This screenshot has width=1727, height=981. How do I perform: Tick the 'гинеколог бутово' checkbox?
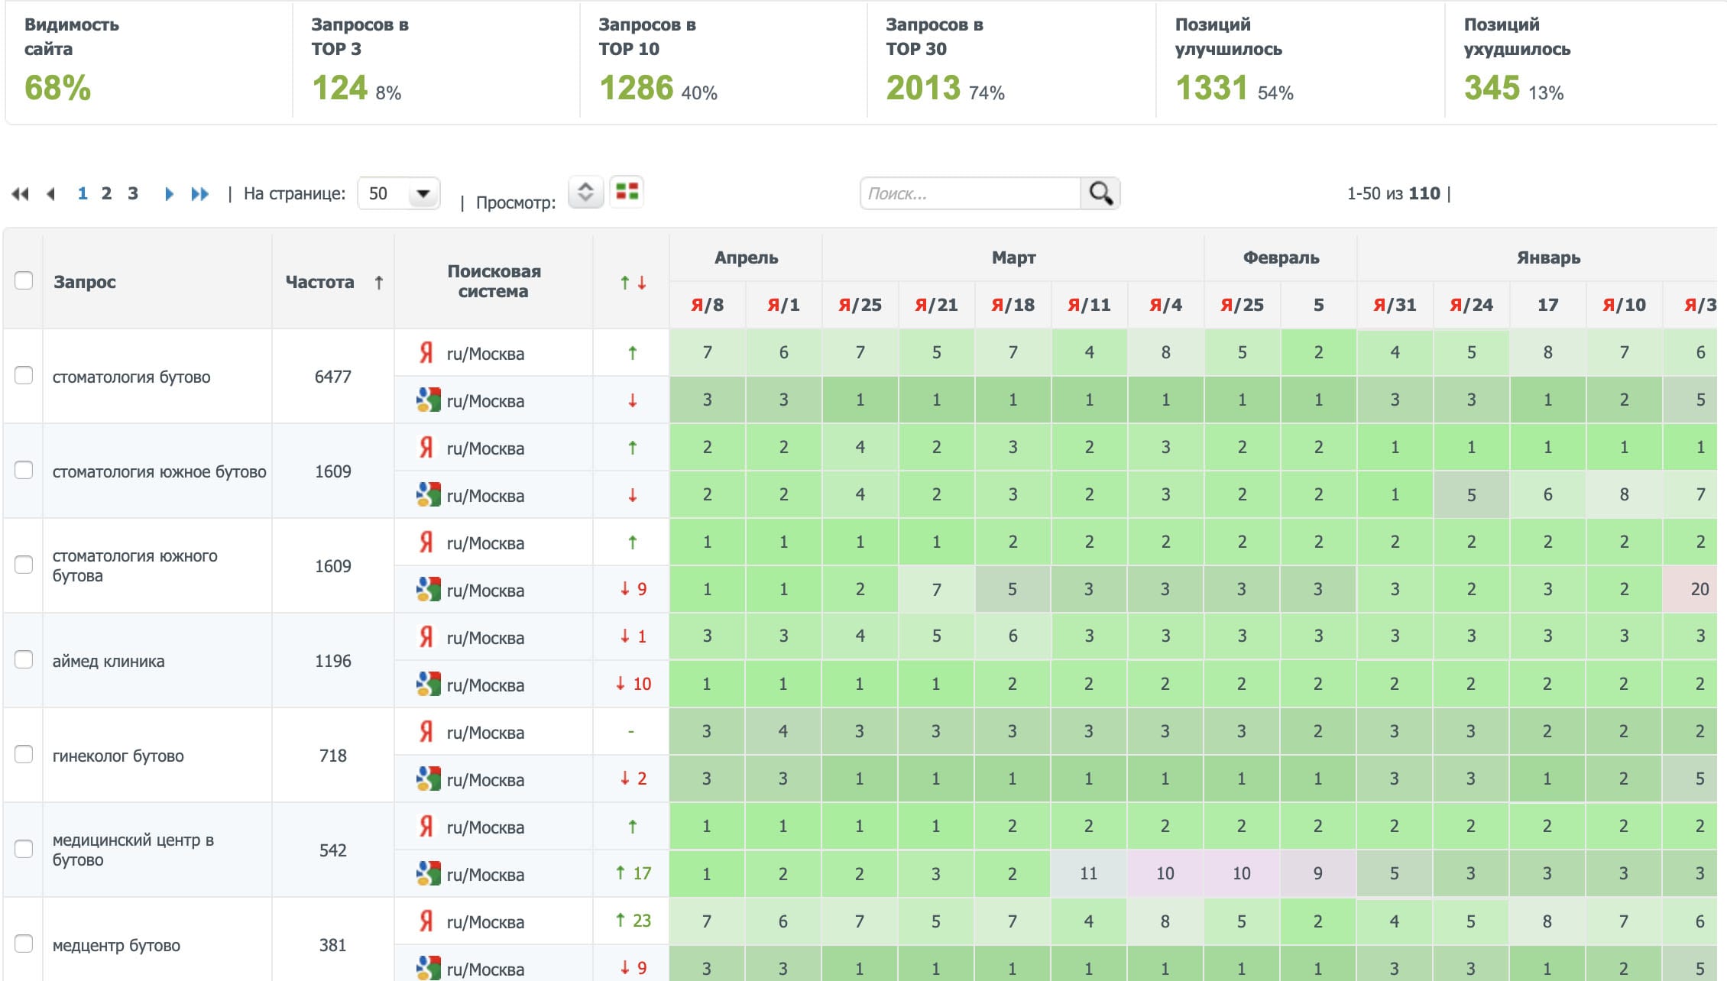24,754
